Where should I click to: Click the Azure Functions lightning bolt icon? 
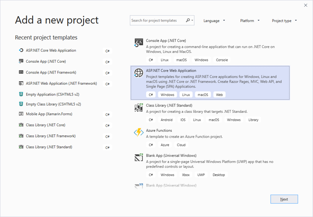click(139, 133)
